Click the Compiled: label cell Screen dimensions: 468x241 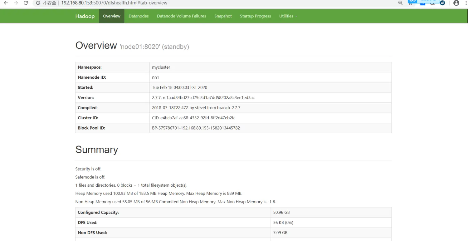tap(112, 108)
